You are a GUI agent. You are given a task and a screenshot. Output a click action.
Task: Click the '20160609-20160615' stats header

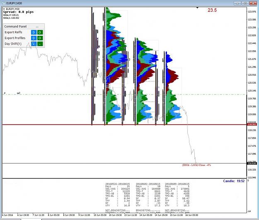pyautogui.click(x=177, y=184)
